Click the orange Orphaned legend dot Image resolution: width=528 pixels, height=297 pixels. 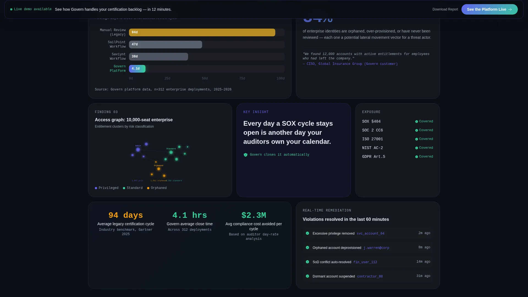click(x=148, y=188)
